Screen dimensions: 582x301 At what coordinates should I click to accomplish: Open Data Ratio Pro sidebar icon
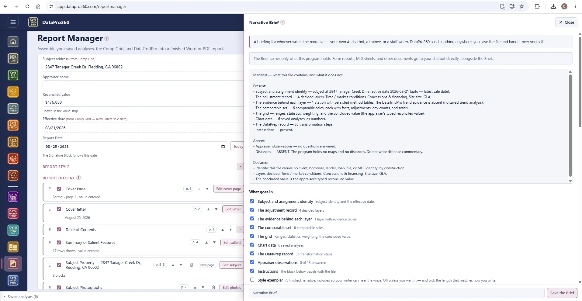[x=13, y=213]
